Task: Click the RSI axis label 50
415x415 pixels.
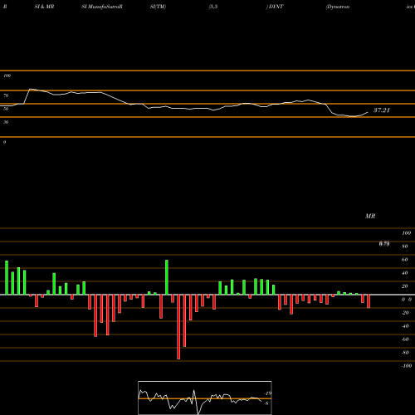Action: click(x=6, y=109)
